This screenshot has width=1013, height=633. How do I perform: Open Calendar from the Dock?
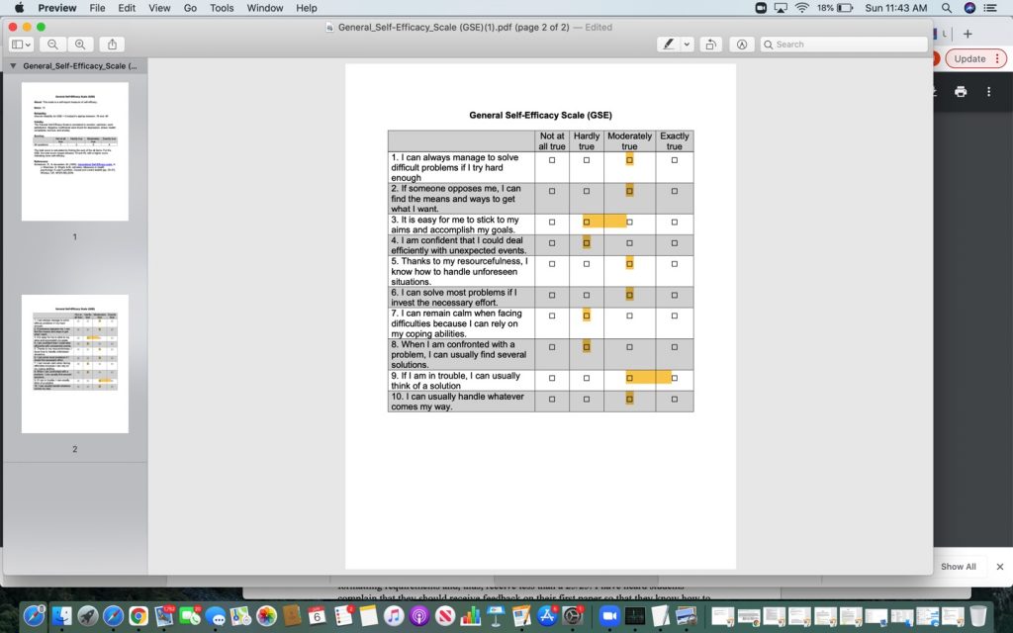coord(317,615)
